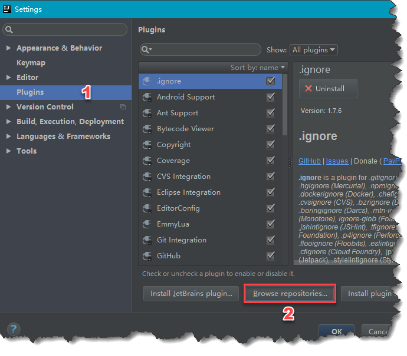Screen dimensions: 407x356
Task: Open the Show All plugins dropdown
Action: click(314, 49)
